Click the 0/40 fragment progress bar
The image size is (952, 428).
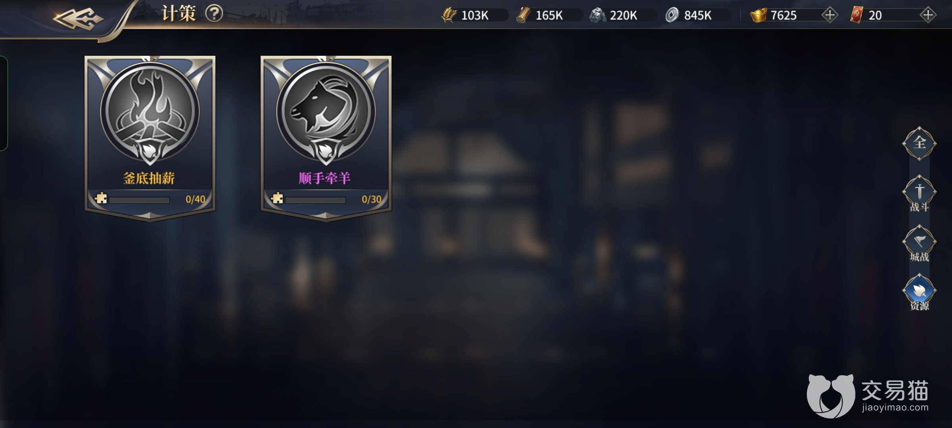(139, 200)
